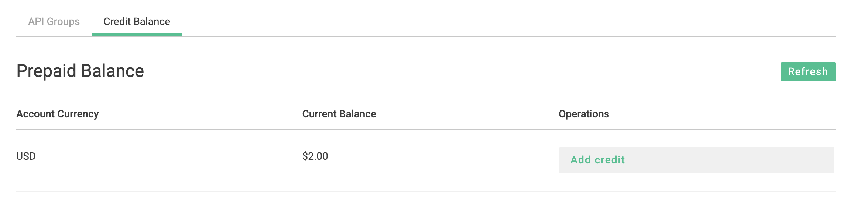The width and height of the screenshot is (847, 212).
Task: Click the Current Balance column header
Action: (x=339, y=114)
